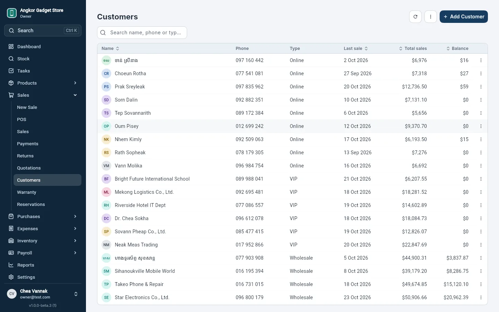Expand the Payroll menu chevron
Image resolution: width=499 pixels, height=312 pixels.
(x=75, y=253)
